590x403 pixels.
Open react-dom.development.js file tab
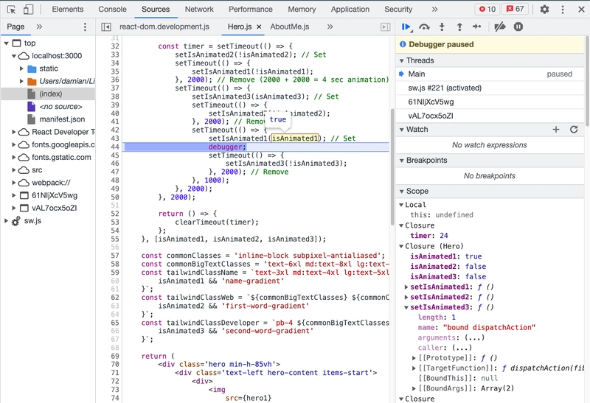pos(164,27)
